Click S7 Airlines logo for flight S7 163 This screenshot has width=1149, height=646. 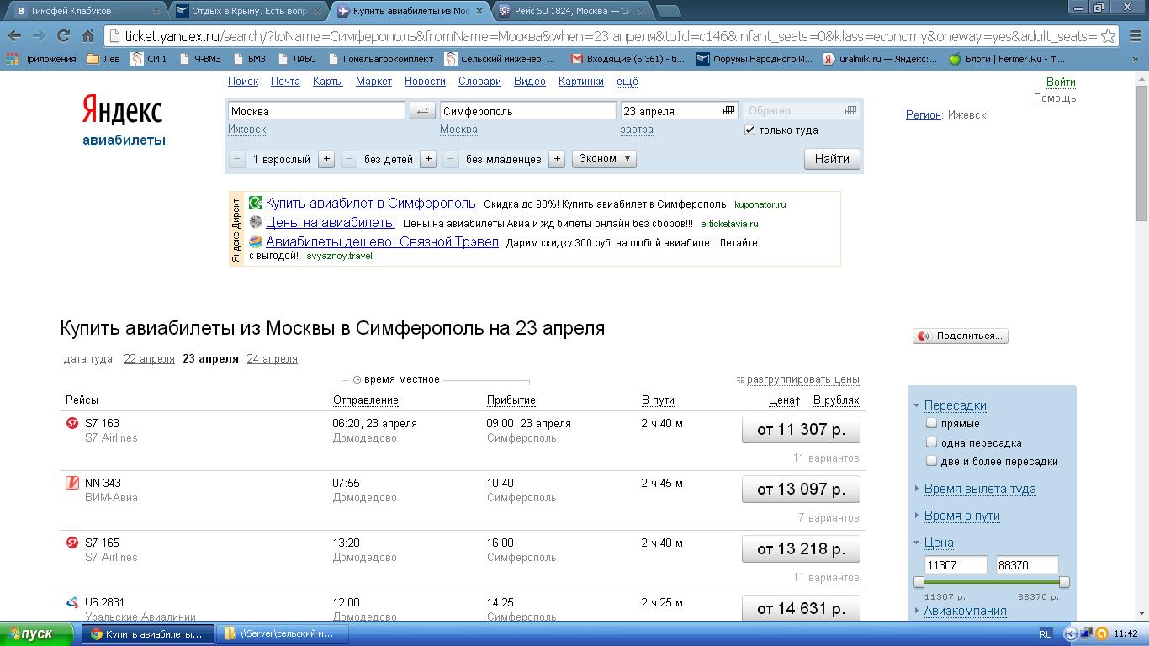(x=72, y=423)
